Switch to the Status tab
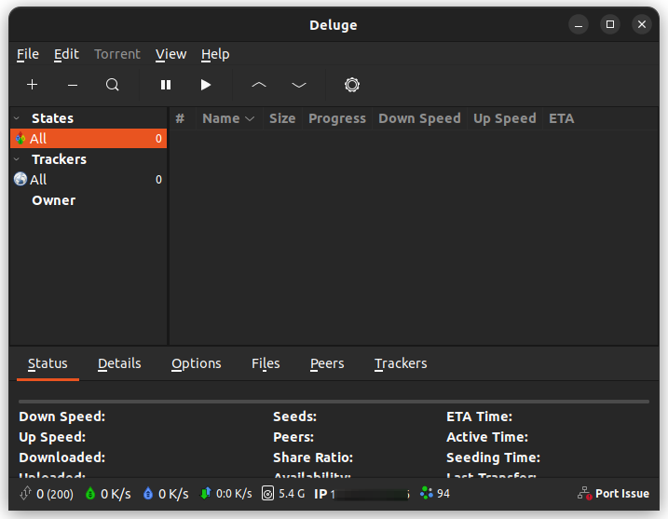 [48, 363]
